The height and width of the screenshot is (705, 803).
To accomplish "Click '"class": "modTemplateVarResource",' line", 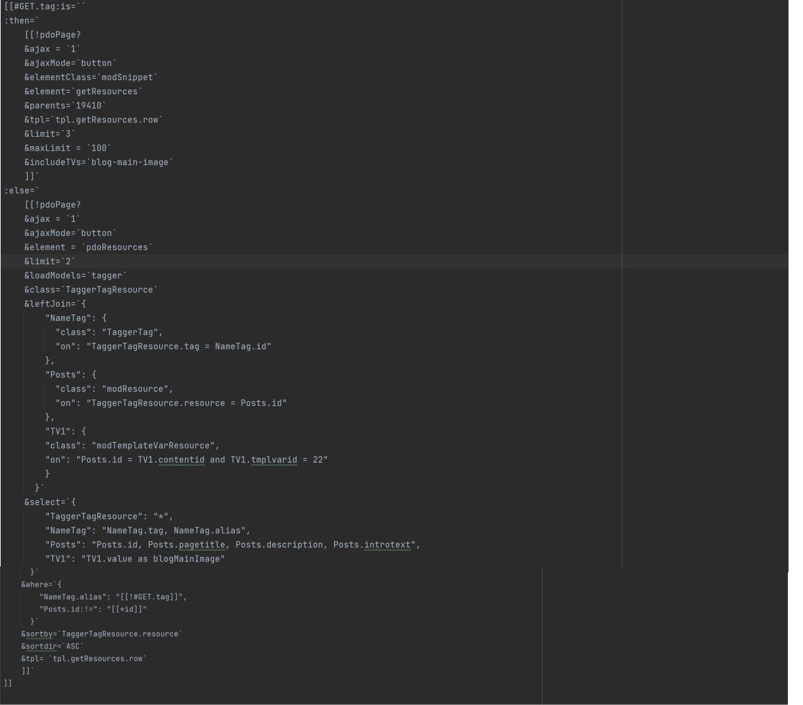I will click(132, 446).
